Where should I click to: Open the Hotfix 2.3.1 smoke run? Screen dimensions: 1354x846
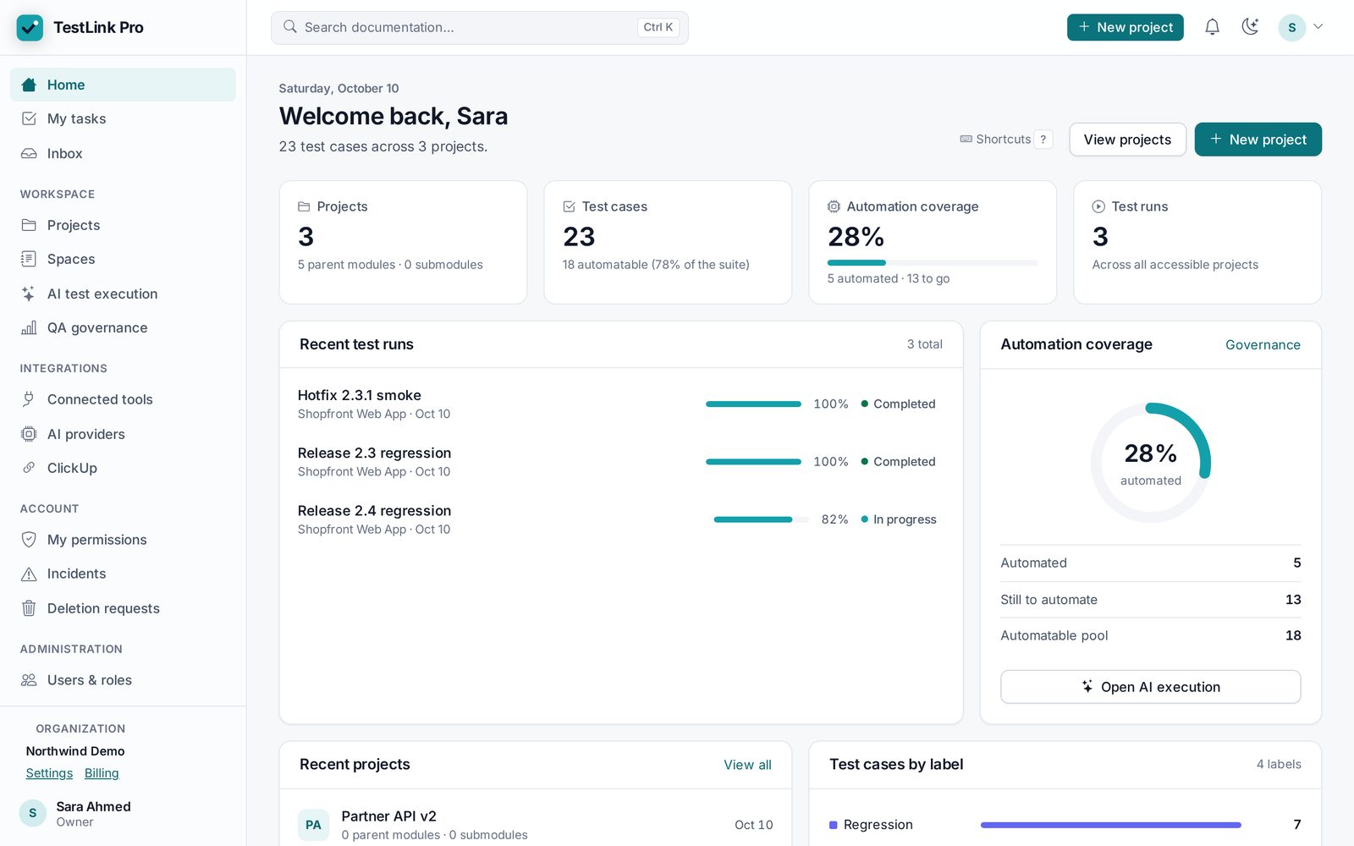pyautogui.click(x=620, y=404)
